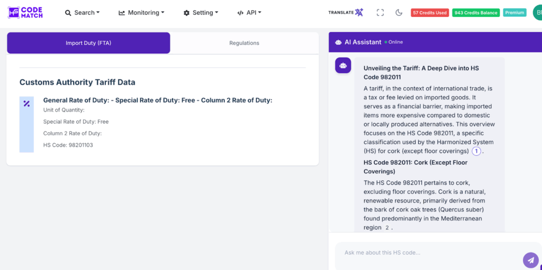Click the AI Assistant robot avatar in chat
542x270 pixels.
[x=343, y=66]
